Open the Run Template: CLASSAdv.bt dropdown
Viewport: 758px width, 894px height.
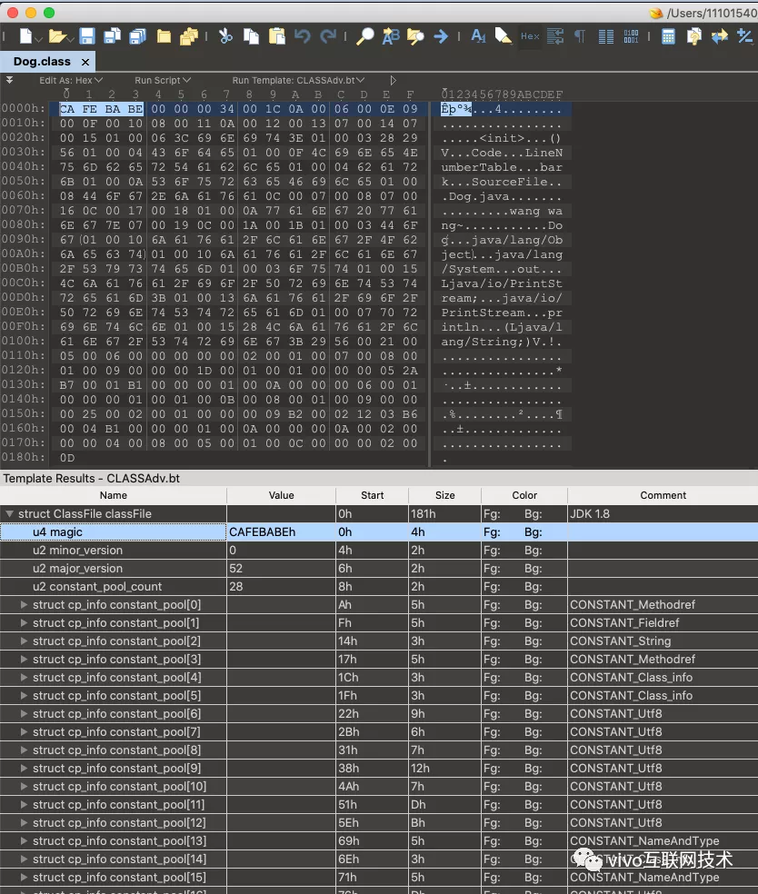tap(298, 80)
